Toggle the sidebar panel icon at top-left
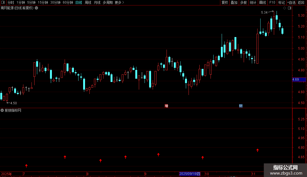307x177 pixels. click(3, 2)
